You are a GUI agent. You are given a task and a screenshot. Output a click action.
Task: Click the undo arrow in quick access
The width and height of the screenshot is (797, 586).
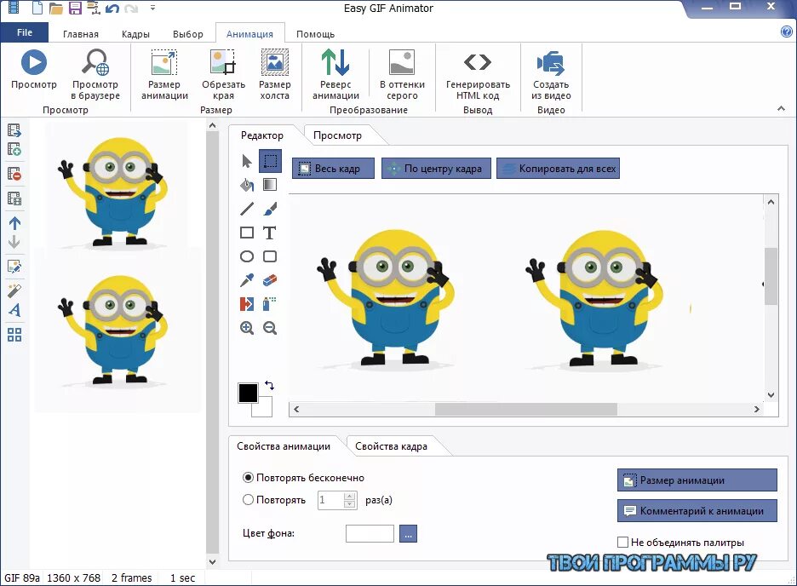click(x=112, y=9)
